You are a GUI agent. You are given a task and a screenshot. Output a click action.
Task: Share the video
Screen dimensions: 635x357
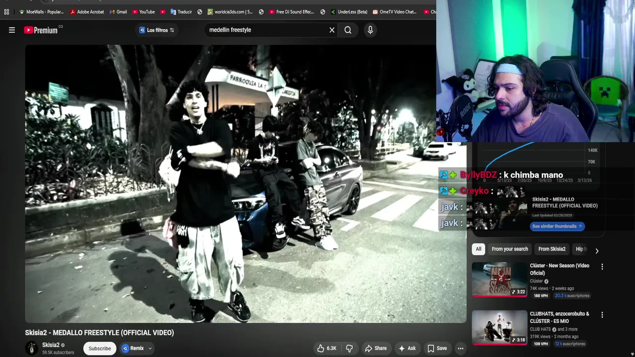pos(376,348)
